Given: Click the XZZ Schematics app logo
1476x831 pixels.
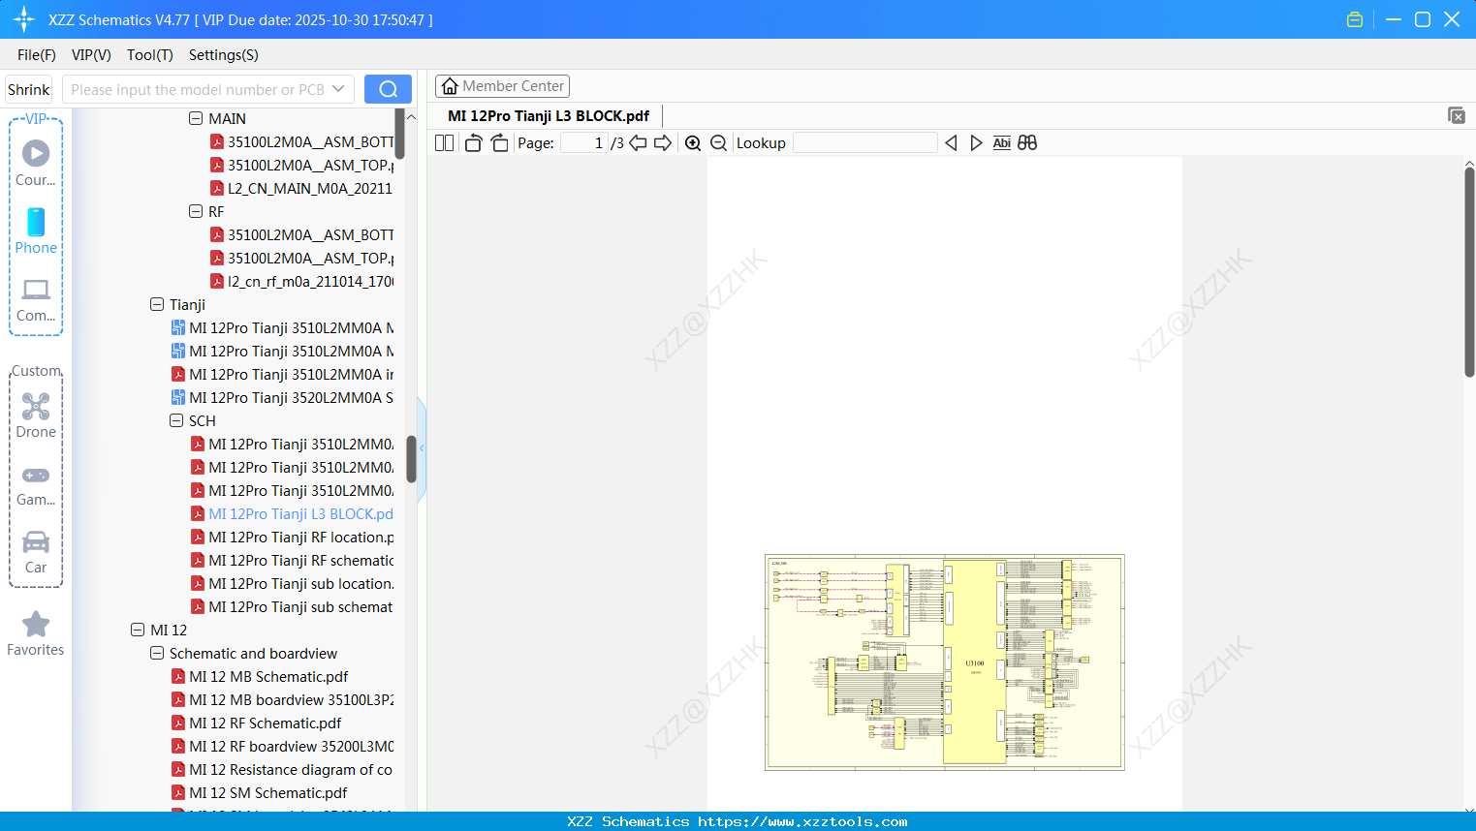Looking at the screenshot, I should point(24,19).
